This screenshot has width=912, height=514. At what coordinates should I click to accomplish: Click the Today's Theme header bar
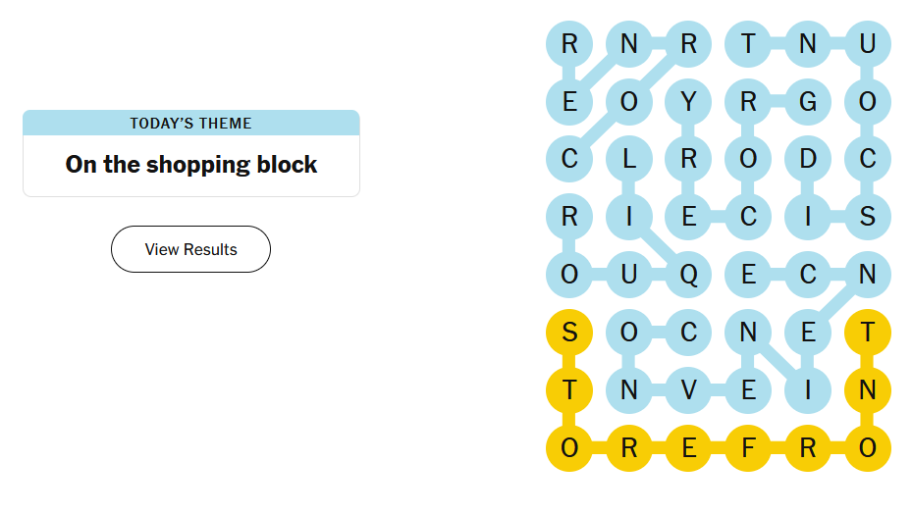click(190, 123)
